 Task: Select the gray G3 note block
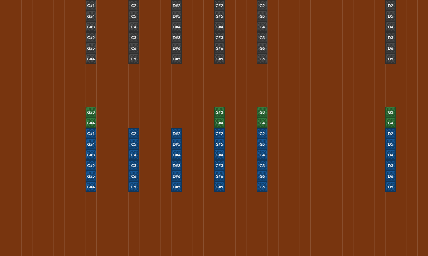tap(262, 37)
